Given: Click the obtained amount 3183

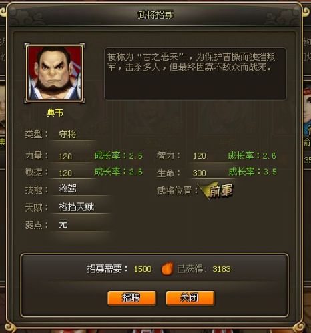Looking at the screenshot, I should point(222,269).
